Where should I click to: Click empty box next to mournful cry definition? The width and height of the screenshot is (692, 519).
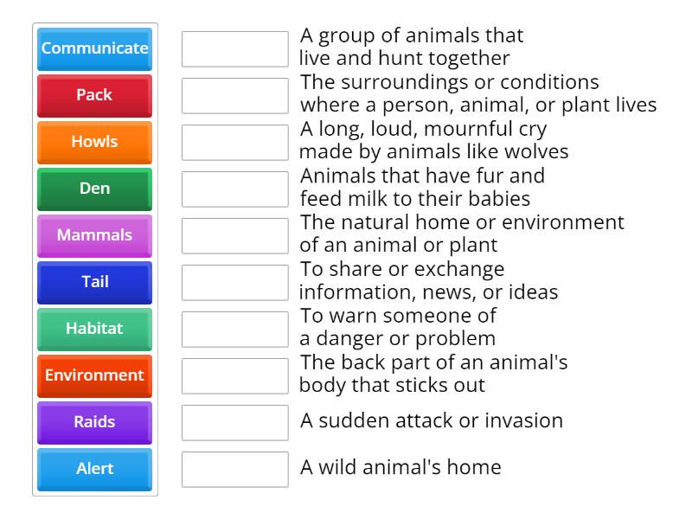[235, 143]
